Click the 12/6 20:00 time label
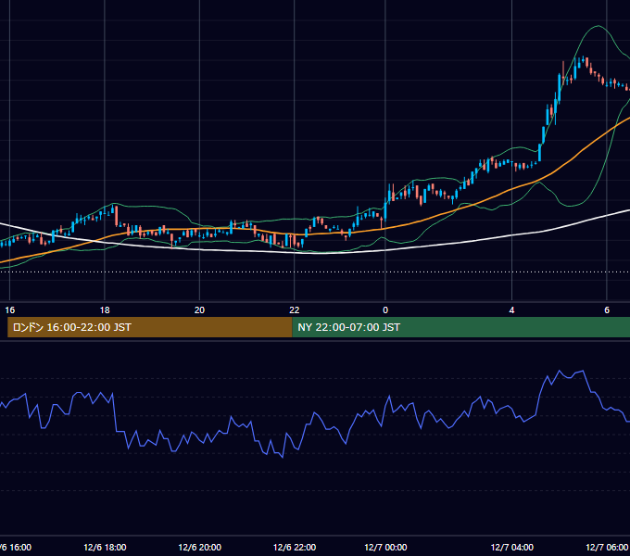The image size is (630, 556). pos(200,547)
